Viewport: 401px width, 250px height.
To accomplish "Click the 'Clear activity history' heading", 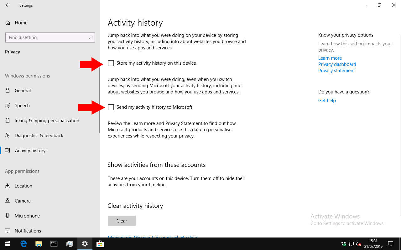I will pyautogui.click(x=135, y=206).
